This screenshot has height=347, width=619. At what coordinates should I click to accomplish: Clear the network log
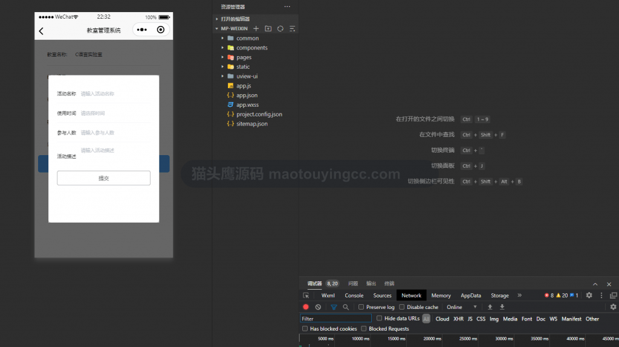click(318, 307)
